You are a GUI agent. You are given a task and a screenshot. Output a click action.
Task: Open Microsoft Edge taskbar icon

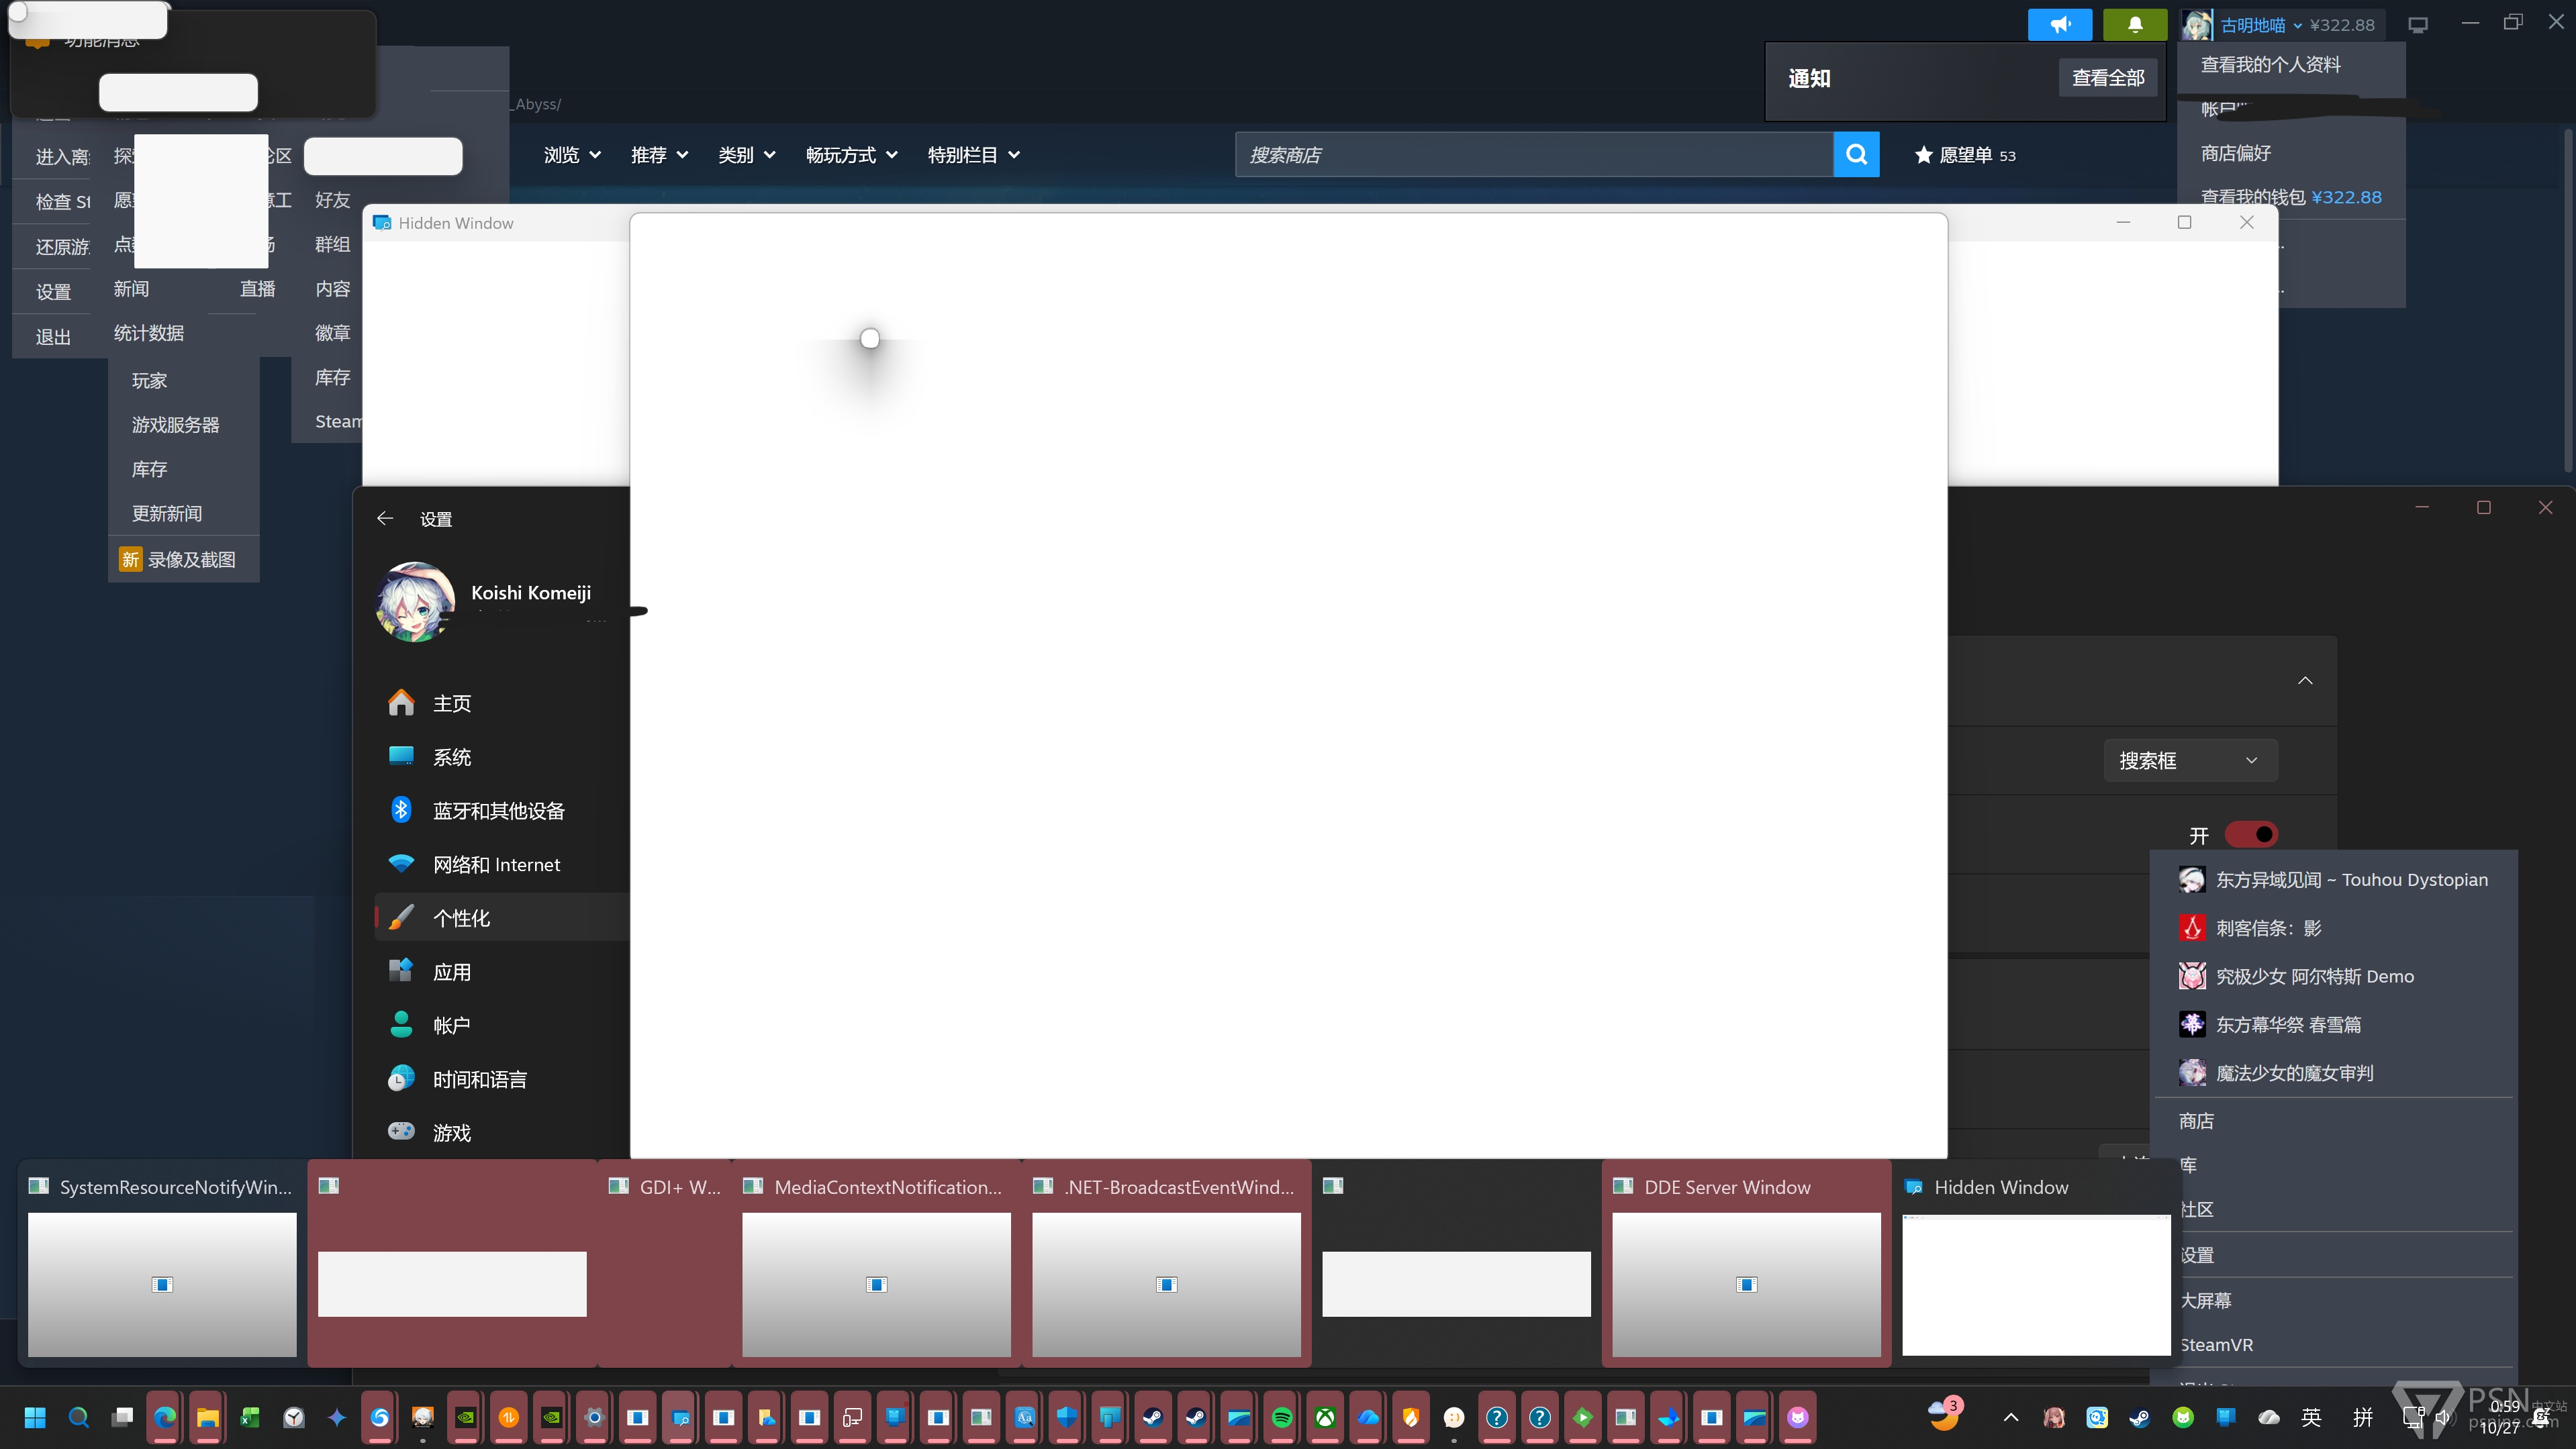point(165,1417)
